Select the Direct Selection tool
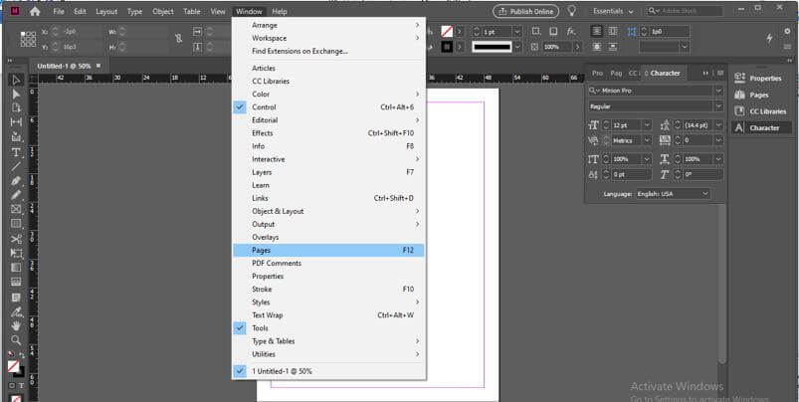The width and height of the screenshot is (799, 402). [16, 95]
